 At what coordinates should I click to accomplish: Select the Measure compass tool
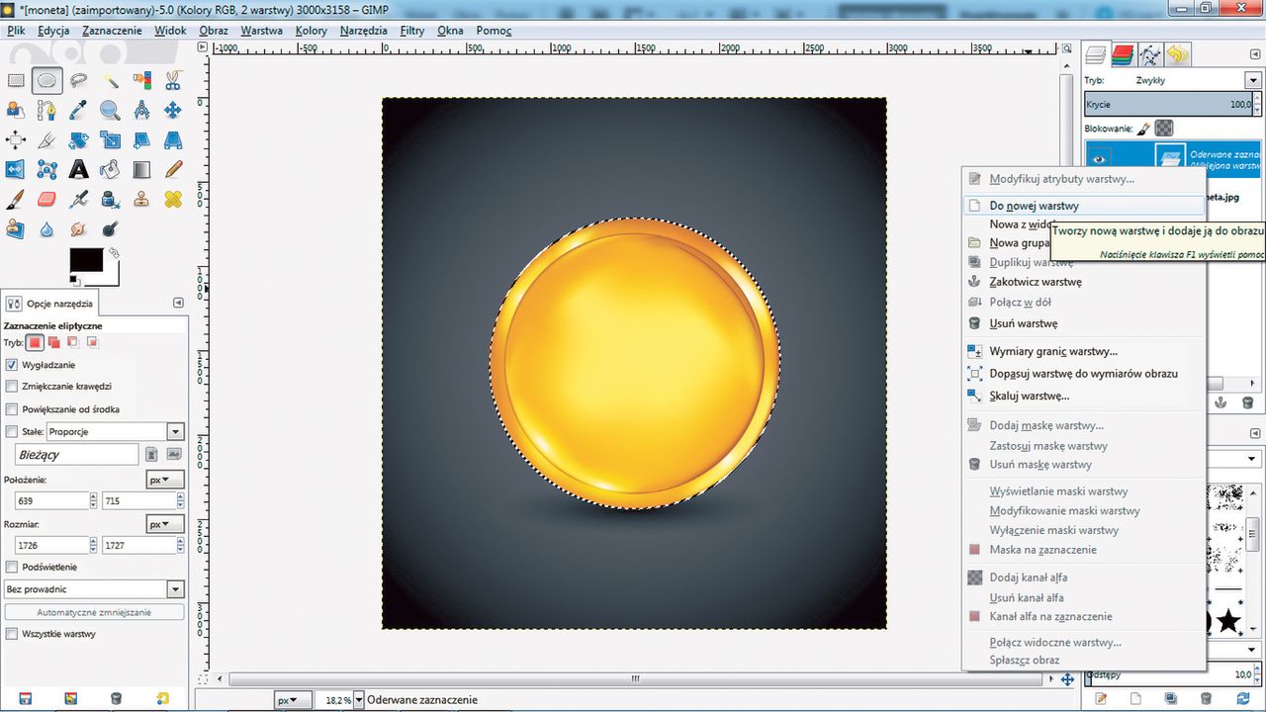141,111
